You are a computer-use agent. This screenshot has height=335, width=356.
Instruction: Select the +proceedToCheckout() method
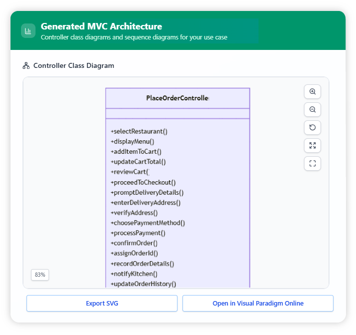point(143,182)
